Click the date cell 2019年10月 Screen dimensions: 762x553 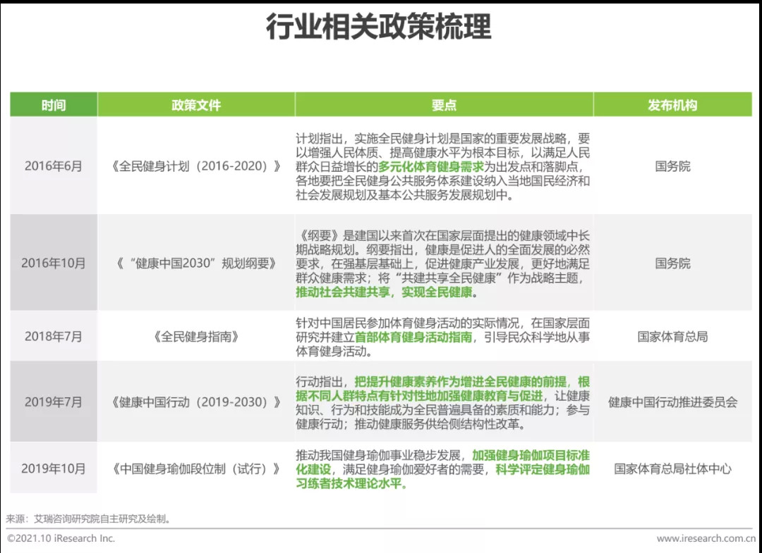pyautogui.click(x=54, y=468)
